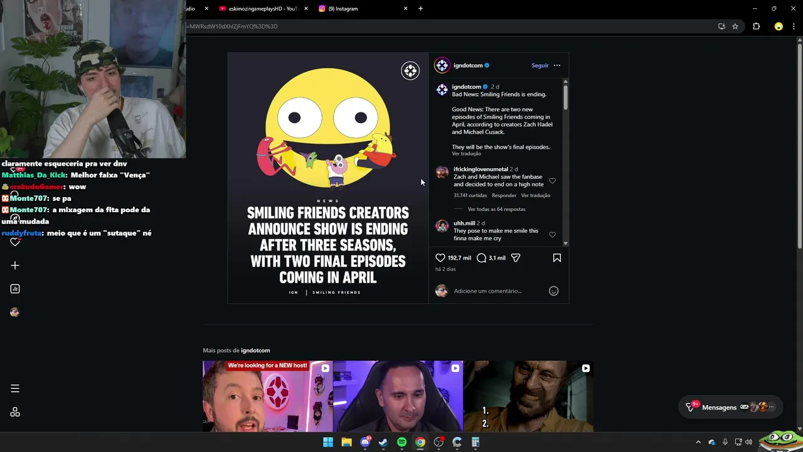Image resolution: width=803 pixels, height=452 pixels.
Task: Translate caption via 'Ver tradução' under caption
Action: 466,154
